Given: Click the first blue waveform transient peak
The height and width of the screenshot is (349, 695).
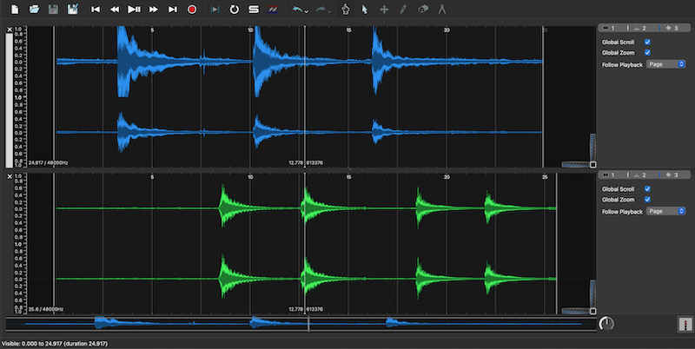Looking at the screenshot, I should click(x=122, y=61).
